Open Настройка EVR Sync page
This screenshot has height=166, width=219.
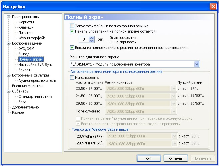[x=35, y=65]
